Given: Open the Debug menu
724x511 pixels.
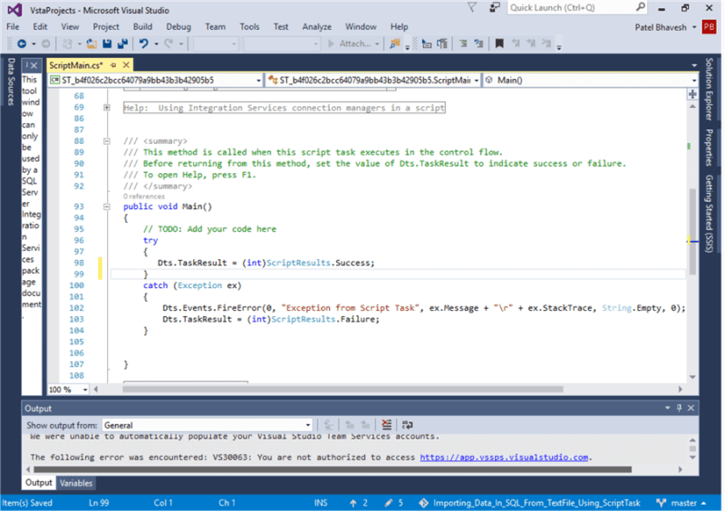Looking at the screenshot, I should [179, 27].
